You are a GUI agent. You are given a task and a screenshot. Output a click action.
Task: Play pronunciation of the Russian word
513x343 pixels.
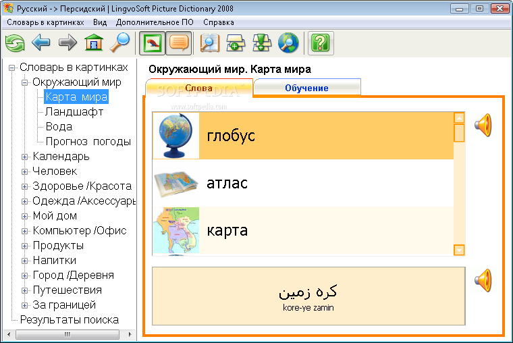click(483, 125)
